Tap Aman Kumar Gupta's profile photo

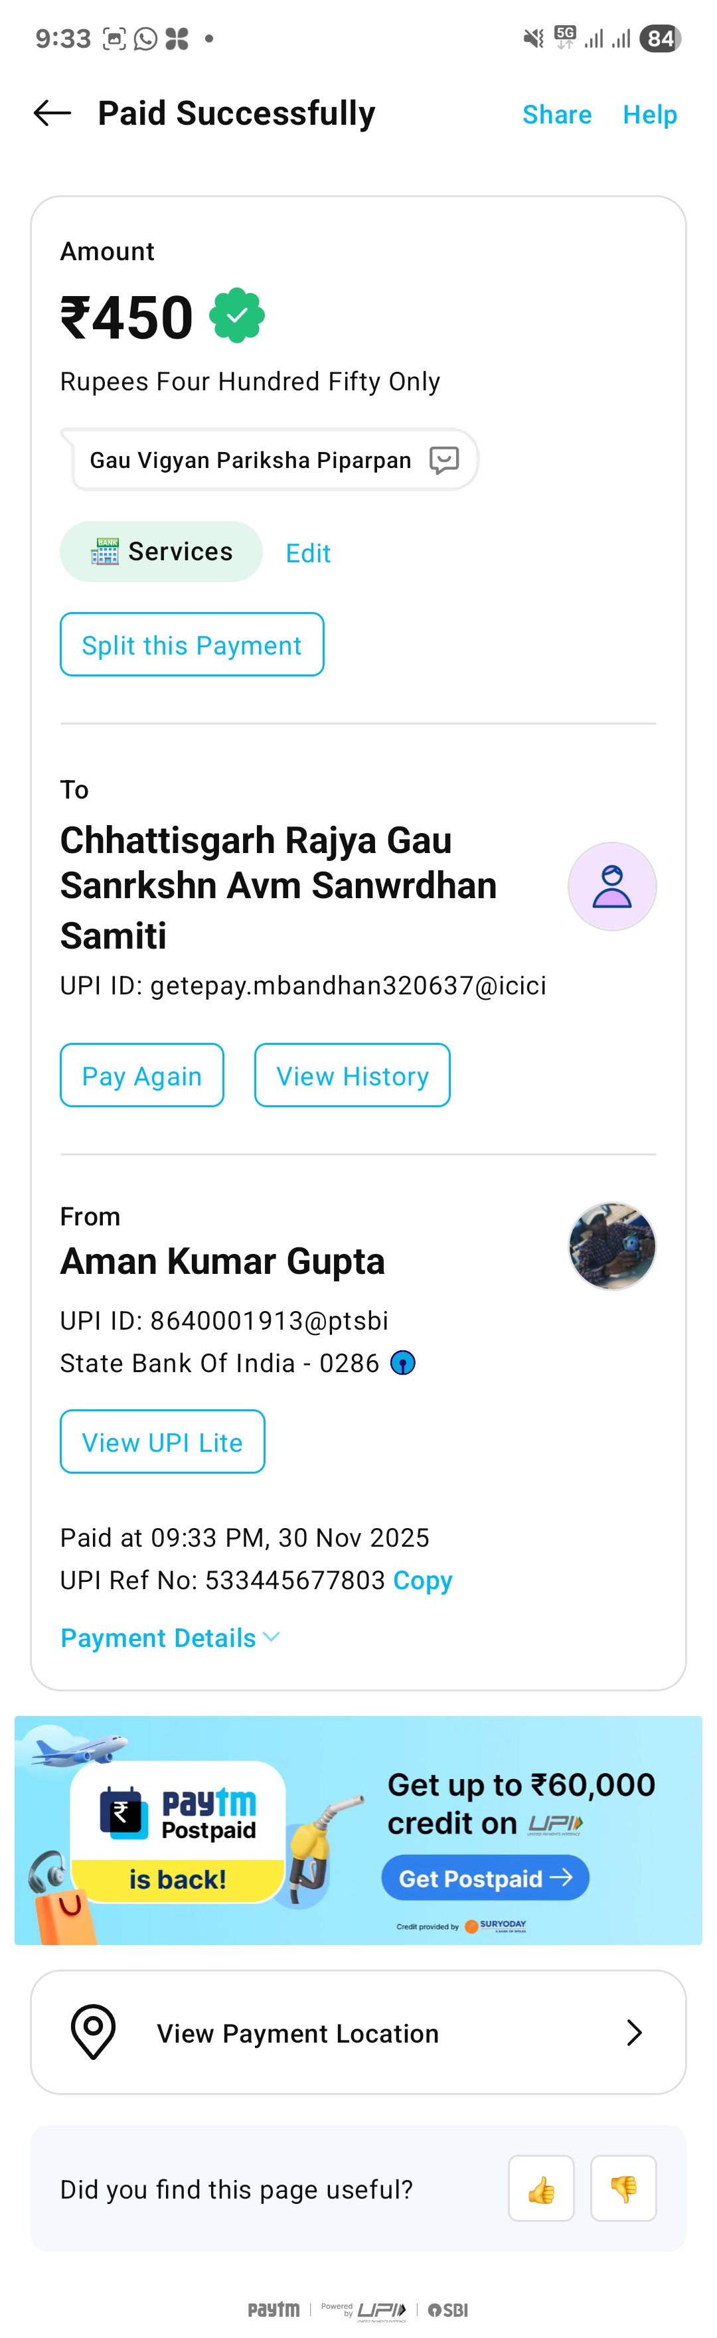tap(611, 1246)
